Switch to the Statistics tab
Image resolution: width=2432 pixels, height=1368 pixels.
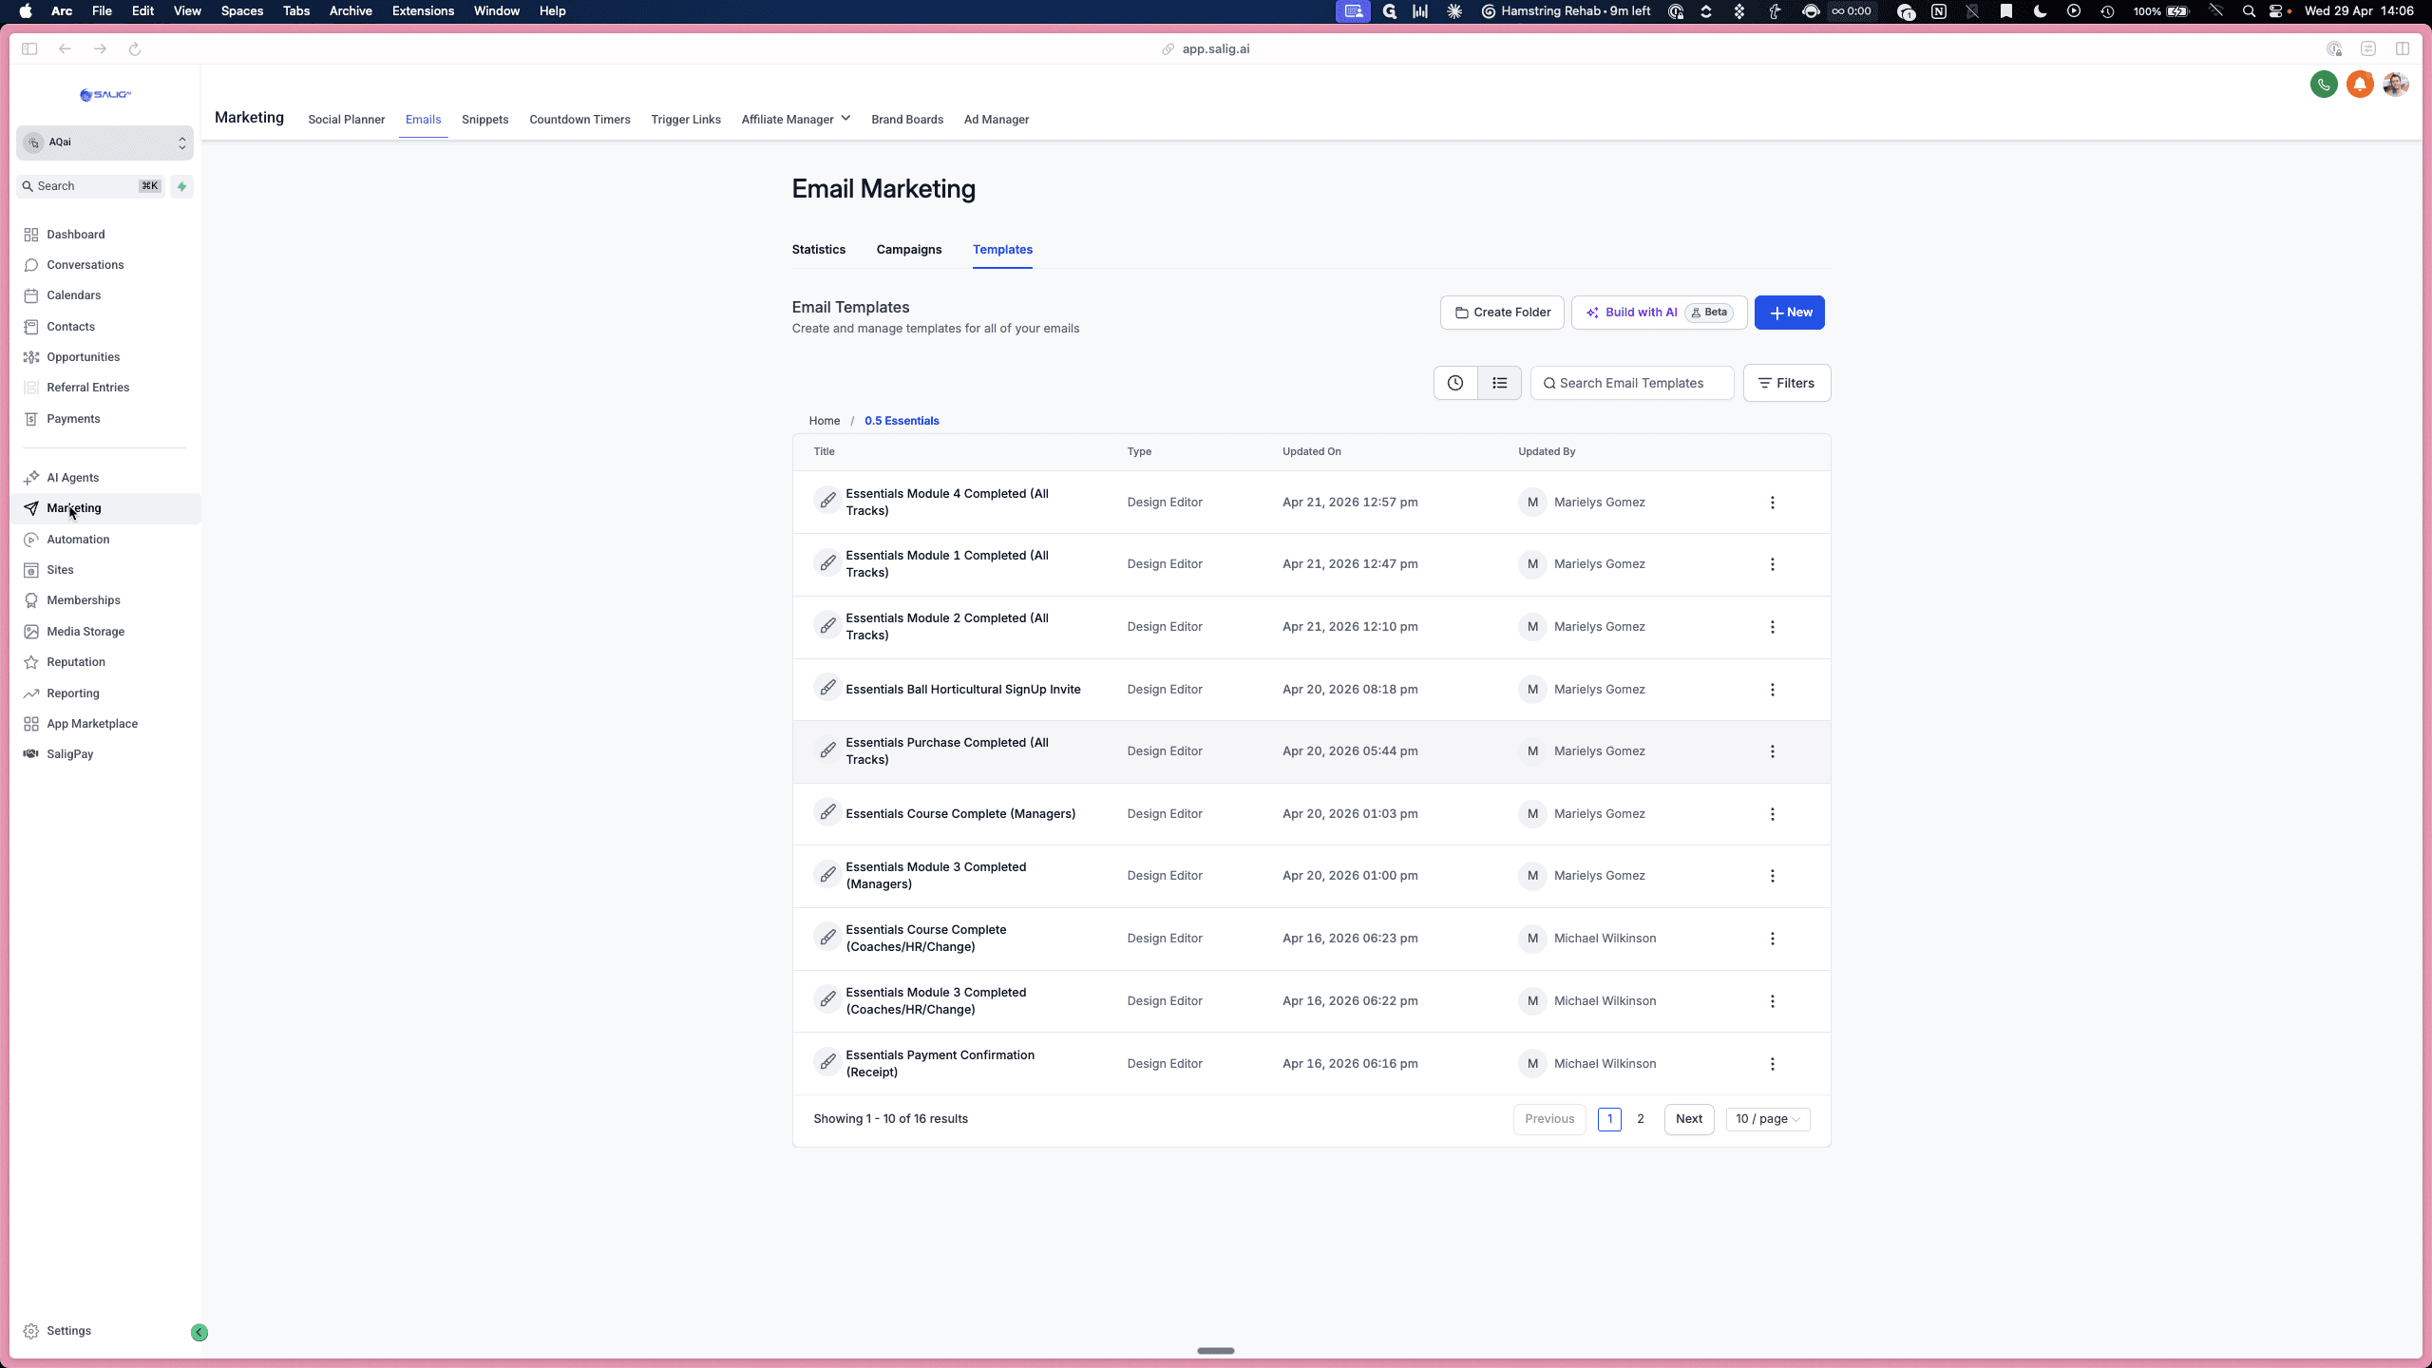(x=818, y=249)
